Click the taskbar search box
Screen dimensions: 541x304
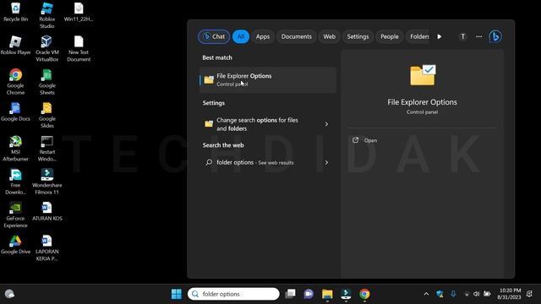pos(233,294)
